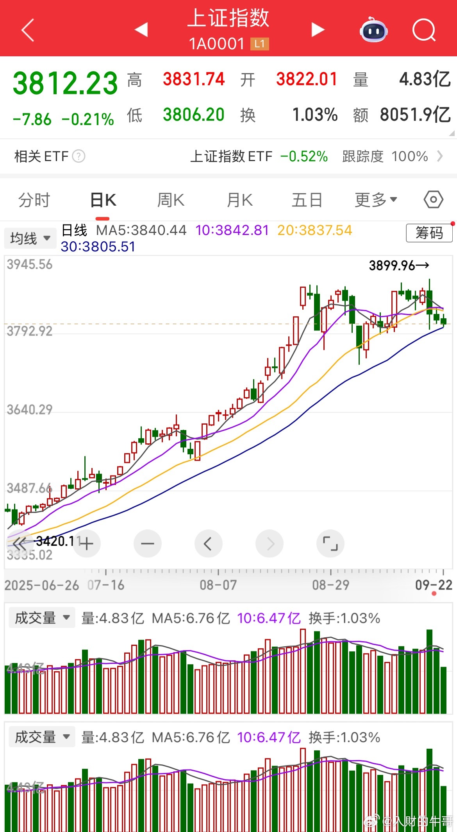Tap MA5:3840.44 label
Viewport: 457px width, 832px height.
[141, 230]
